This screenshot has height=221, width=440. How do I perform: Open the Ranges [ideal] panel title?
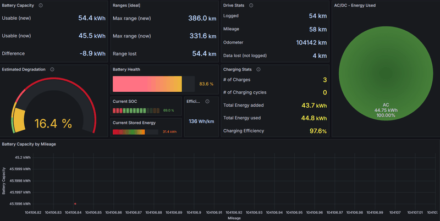[127, 5]
